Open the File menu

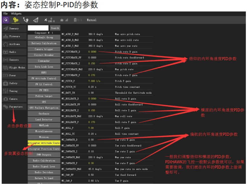pos(5,13)
